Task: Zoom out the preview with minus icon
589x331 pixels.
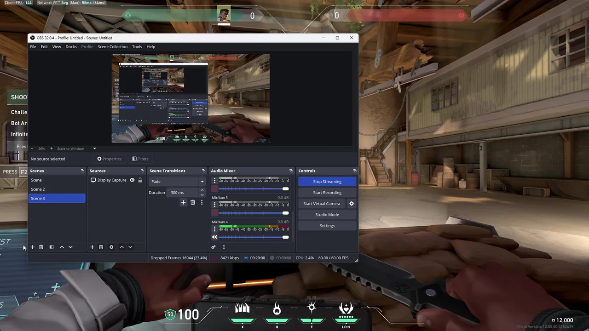Action: 32,148
